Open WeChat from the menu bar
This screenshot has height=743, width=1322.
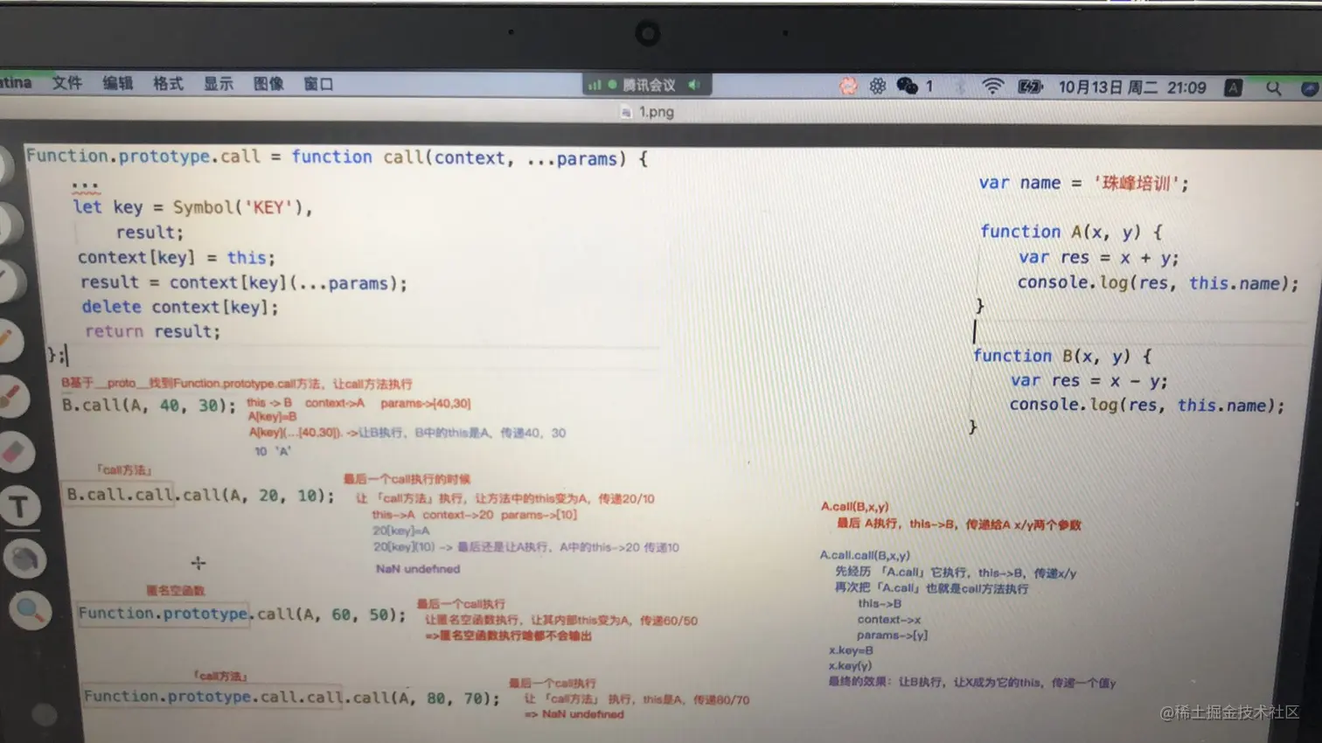coord(908,86)
